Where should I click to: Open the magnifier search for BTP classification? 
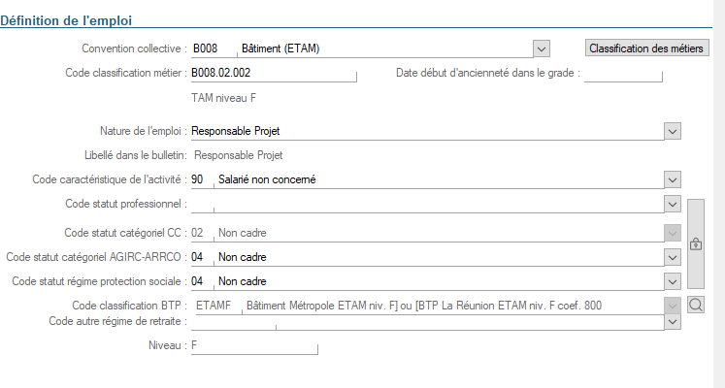tap(696, 305)
